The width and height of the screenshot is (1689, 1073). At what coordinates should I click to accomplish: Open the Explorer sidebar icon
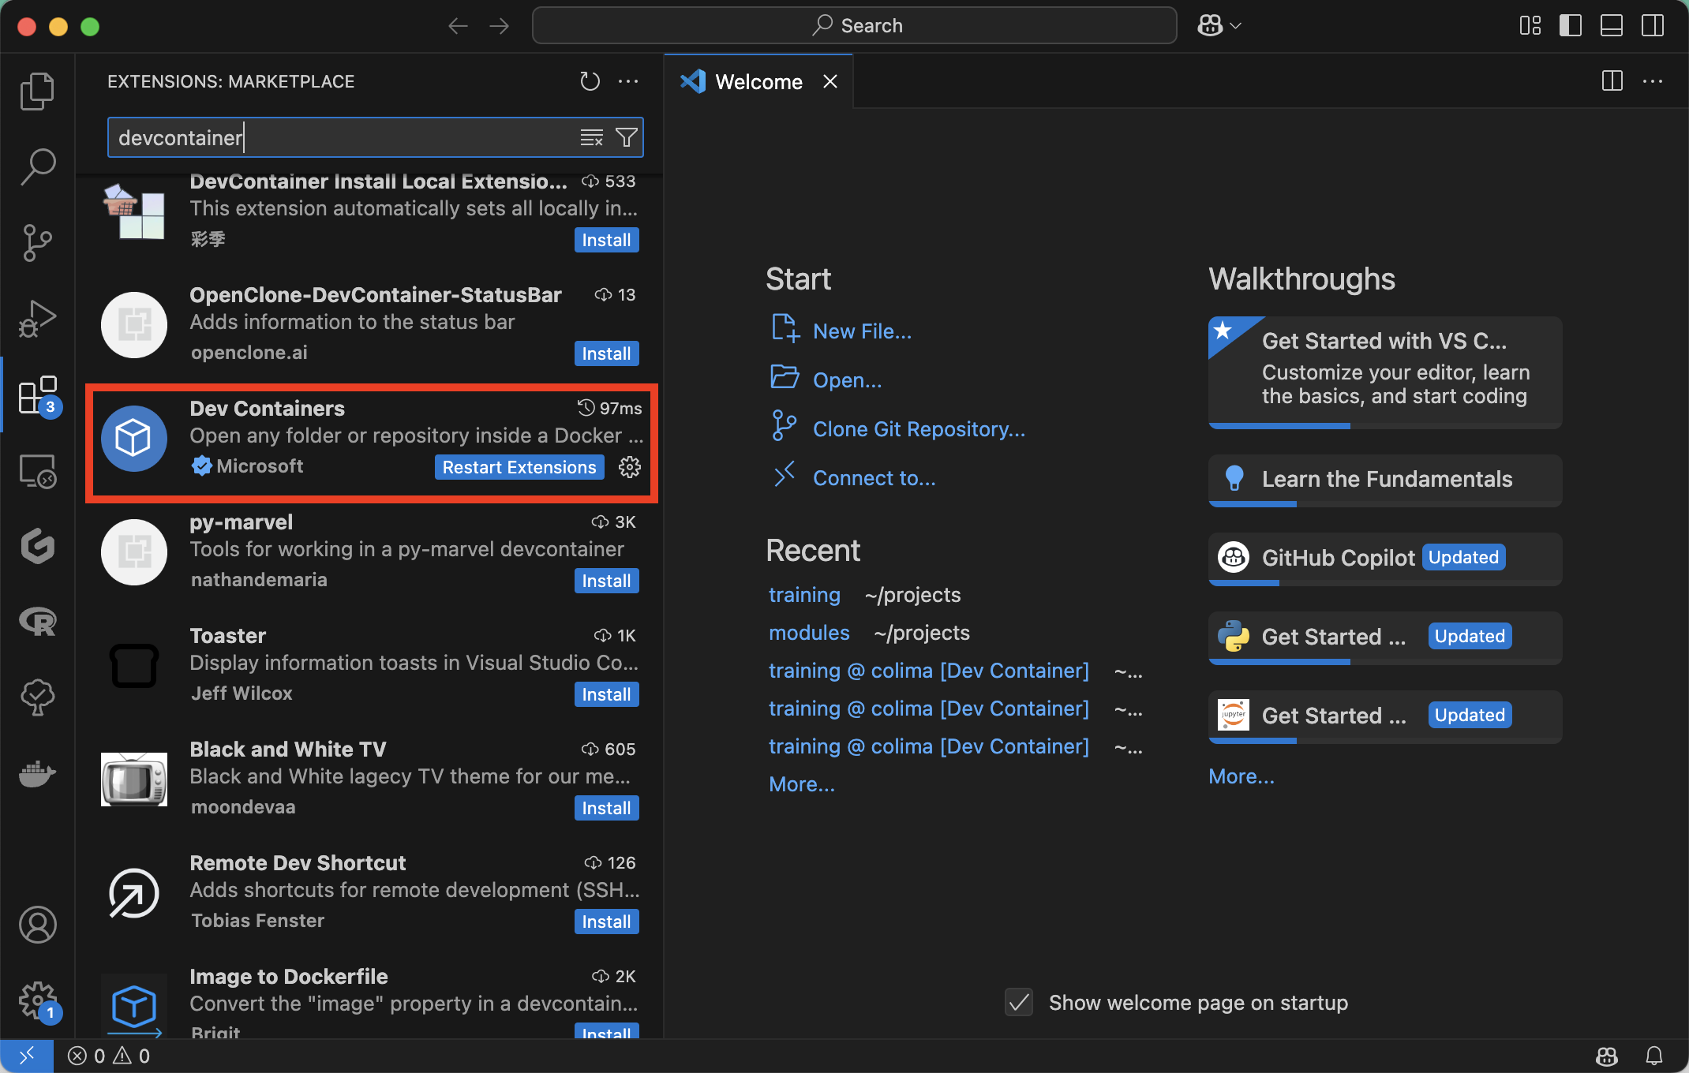pyautogui.click(x=37, y=91)
